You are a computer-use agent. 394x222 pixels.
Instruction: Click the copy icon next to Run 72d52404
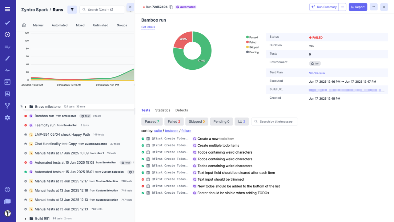point(171,6)
